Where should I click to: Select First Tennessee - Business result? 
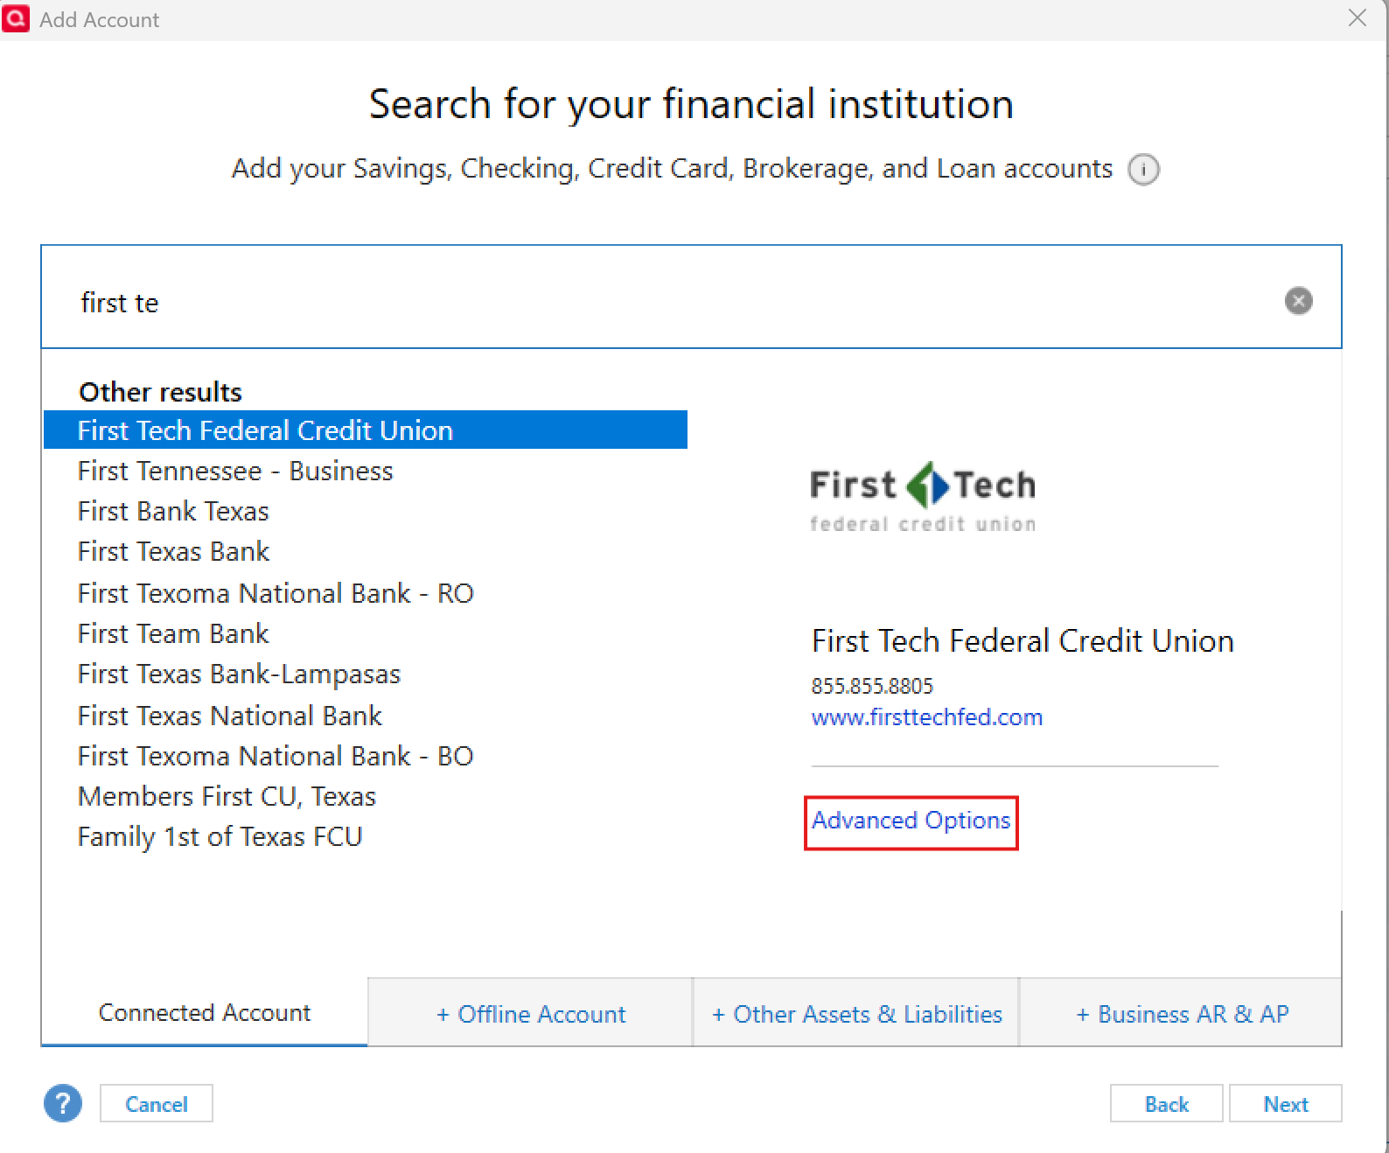(x=235, y=471)
